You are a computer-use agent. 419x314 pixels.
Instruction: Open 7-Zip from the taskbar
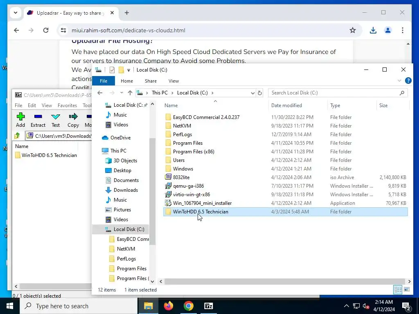pos(208,306)
